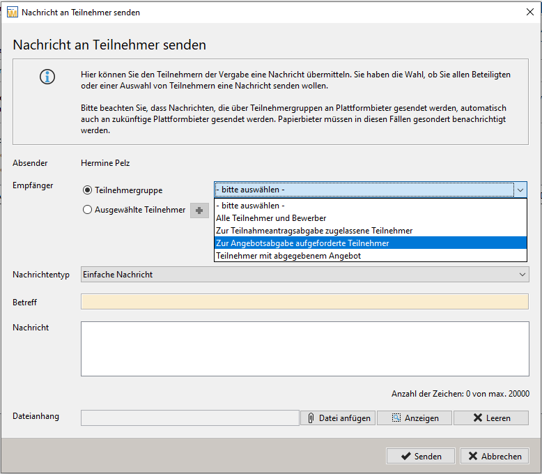Click the Leeren button to clear attachment
The width and height of the screenshot is (542, 474).
(x=491, y=418)
